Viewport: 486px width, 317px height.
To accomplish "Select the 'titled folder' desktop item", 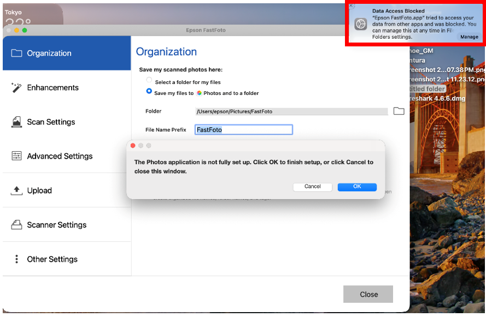I will (428, 89).
